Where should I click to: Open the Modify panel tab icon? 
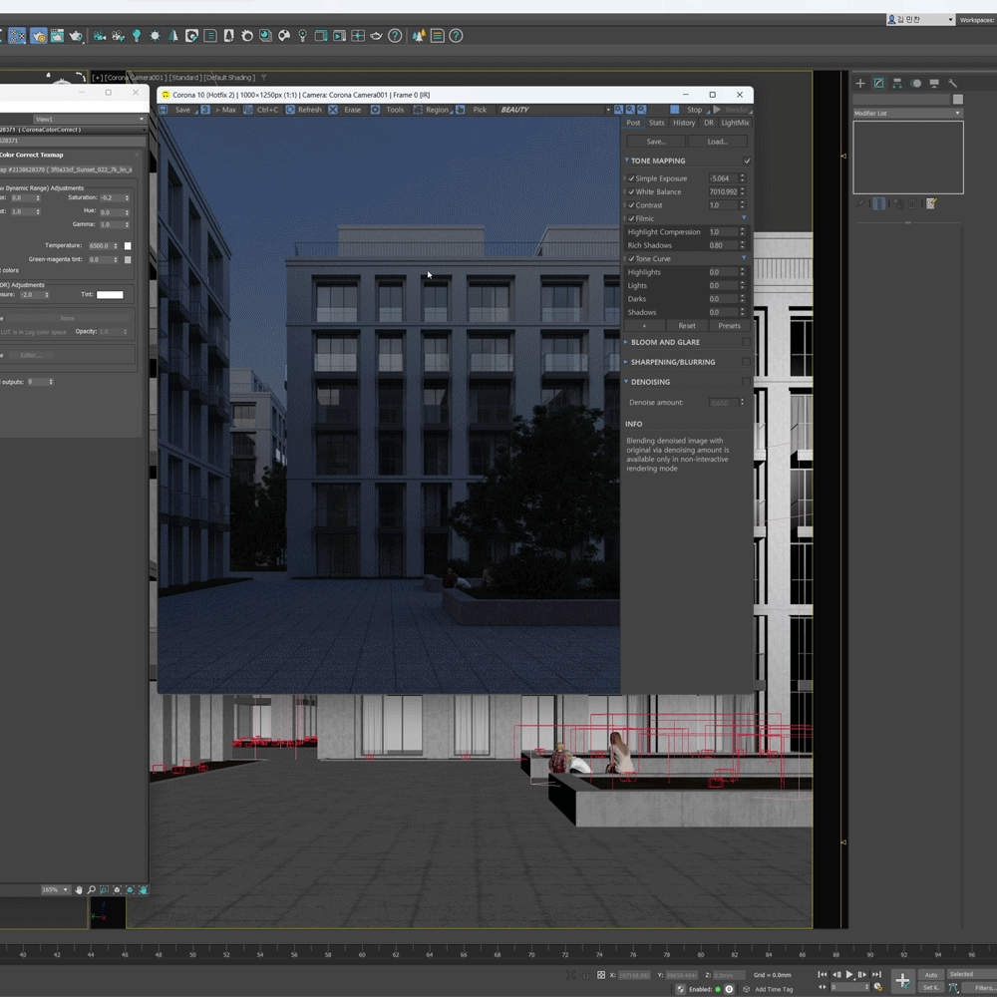pos(878,83)
